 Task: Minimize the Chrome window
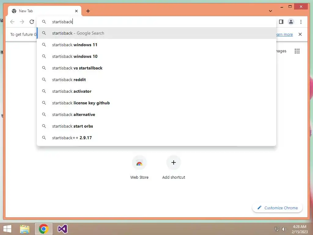(x=282, y=7)
